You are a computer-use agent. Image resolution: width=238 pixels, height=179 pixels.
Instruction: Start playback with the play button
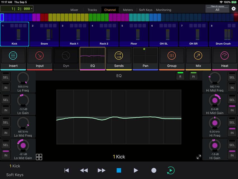pos(136,170)
